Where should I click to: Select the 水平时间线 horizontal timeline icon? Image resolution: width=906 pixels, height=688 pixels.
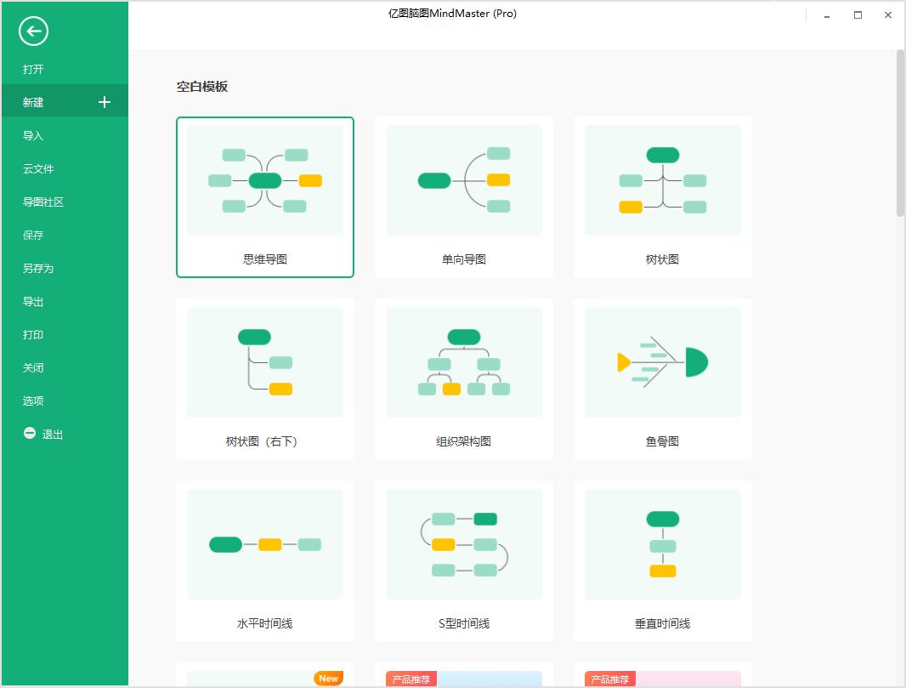point(265,544)
